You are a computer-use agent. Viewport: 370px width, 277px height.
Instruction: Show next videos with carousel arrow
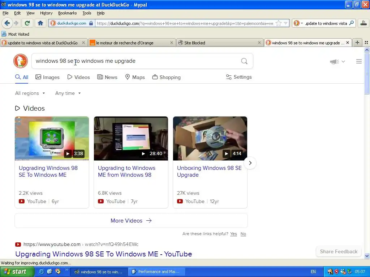pos(250,163)
